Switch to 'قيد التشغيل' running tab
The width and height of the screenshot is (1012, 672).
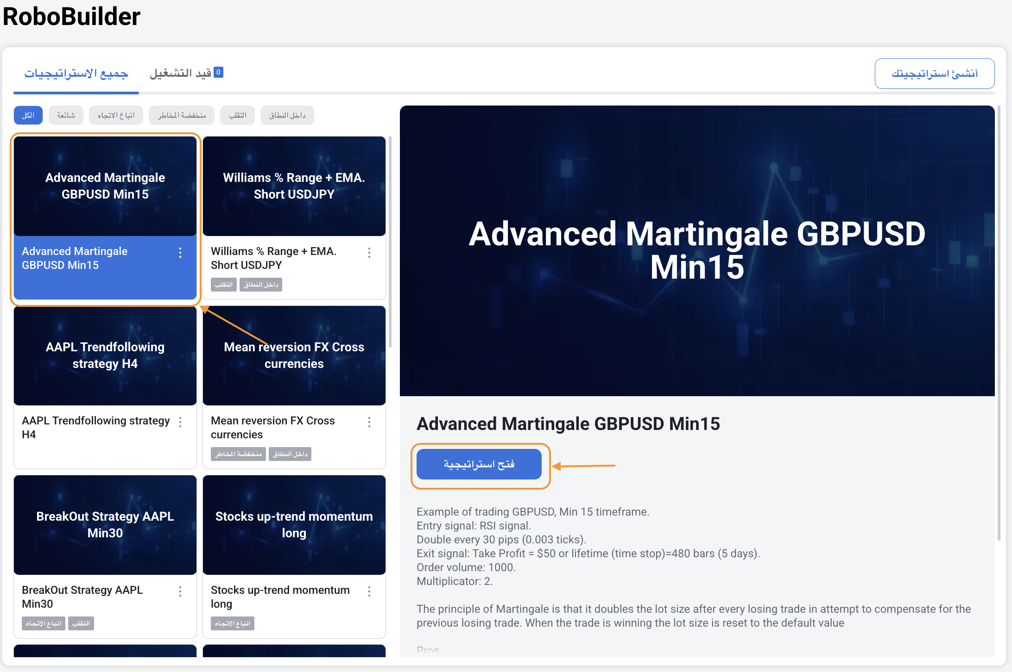[x=181, y=73]
